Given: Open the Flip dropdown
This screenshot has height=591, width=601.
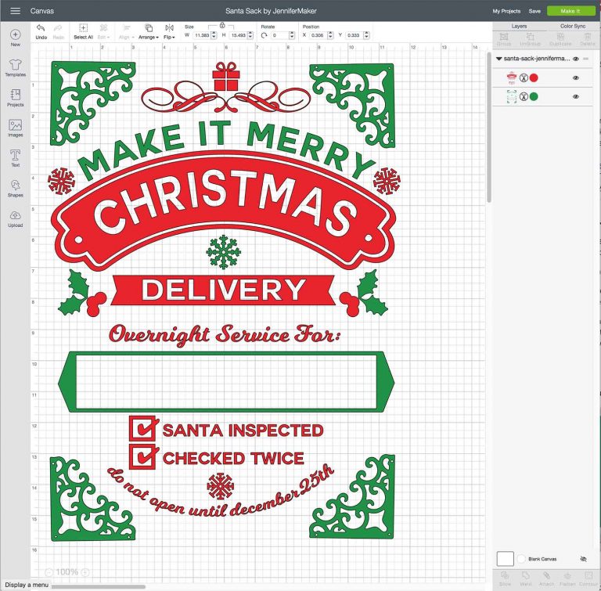Looking at the screenshot, I should click(x=169, y=31).
